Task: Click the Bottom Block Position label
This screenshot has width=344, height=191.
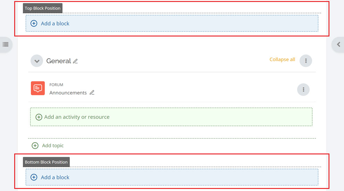Action: 46,162
